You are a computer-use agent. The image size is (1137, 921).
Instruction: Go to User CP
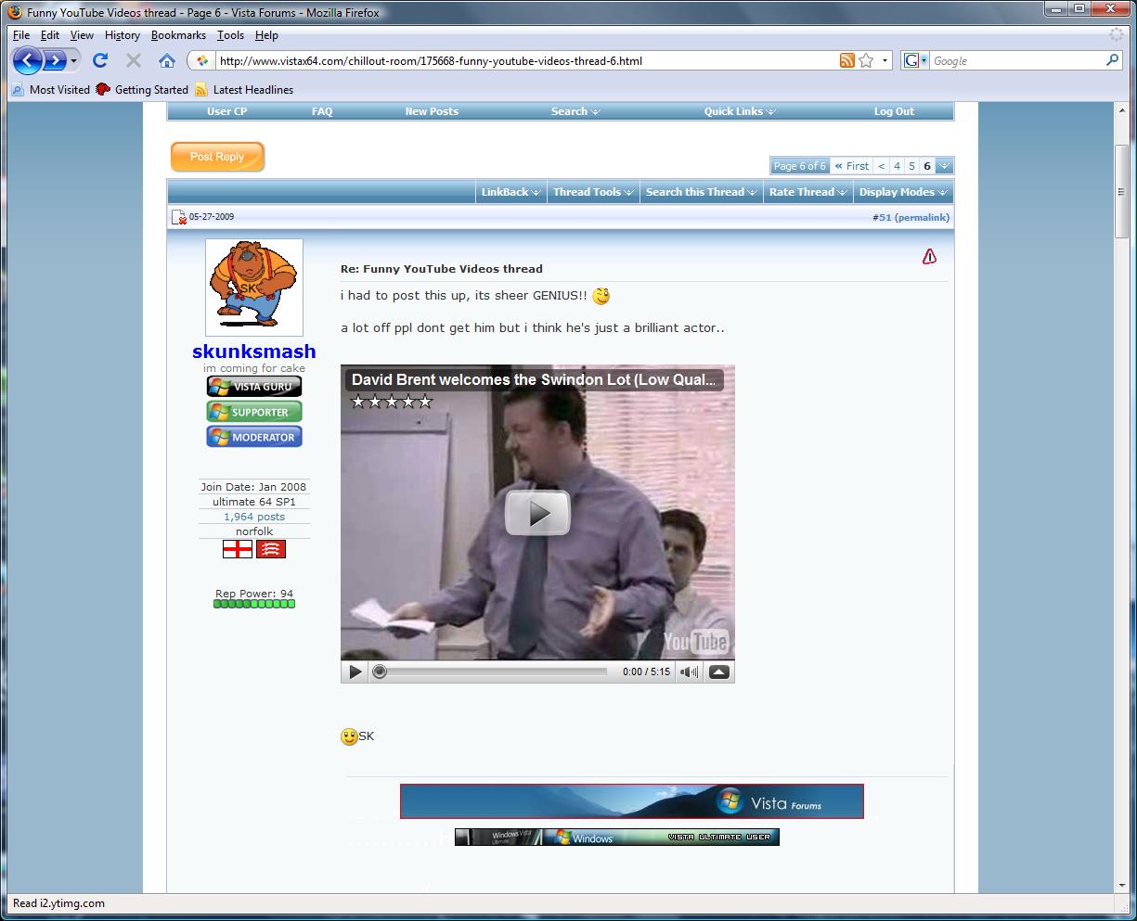(226, 111)
